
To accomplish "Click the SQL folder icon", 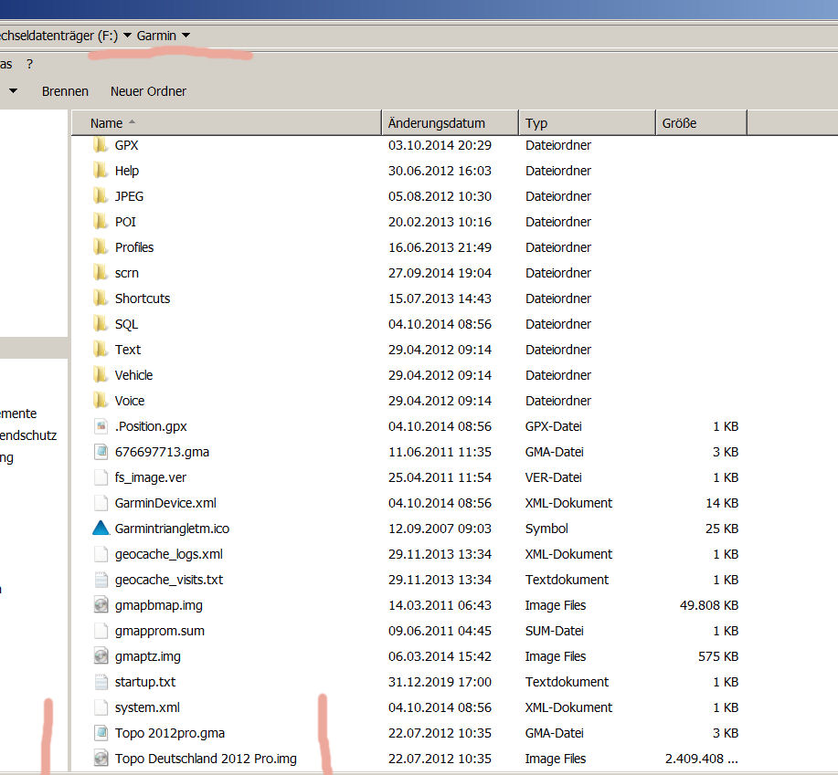I will 100,324.
